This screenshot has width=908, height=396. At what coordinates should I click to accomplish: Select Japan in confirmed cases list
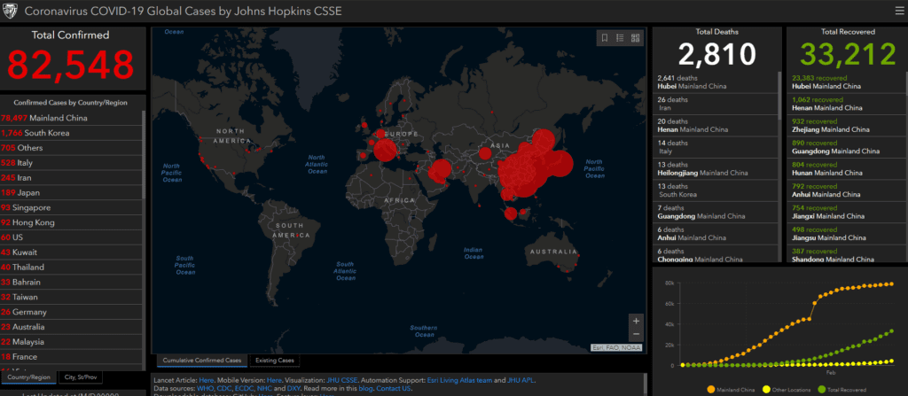(71, 193)
